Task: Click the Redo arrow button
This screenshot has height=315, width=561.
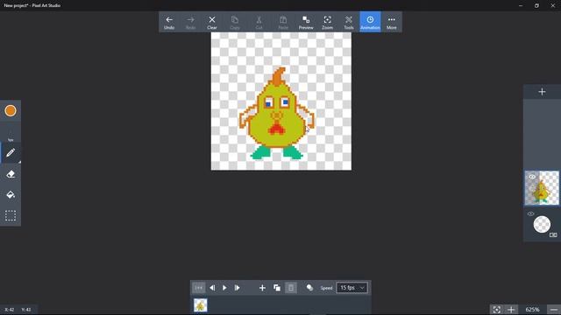Action: 190,22
